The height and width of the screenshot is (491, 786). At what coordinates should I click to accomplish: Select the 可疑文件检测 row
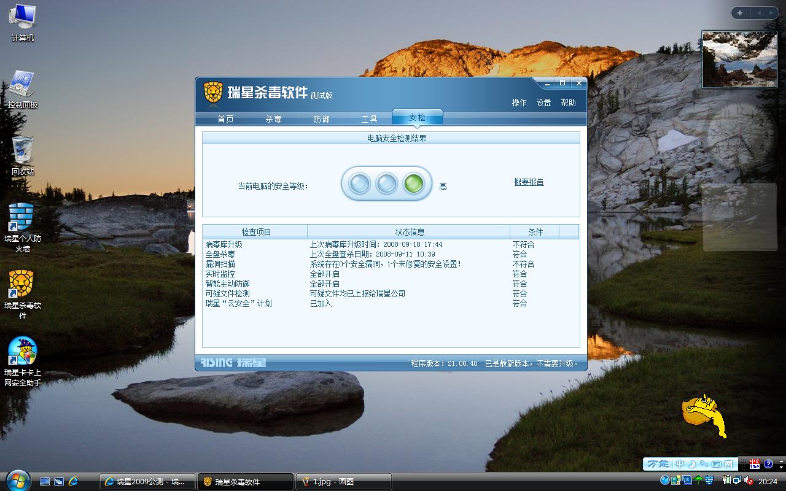(x=391, y=293)
